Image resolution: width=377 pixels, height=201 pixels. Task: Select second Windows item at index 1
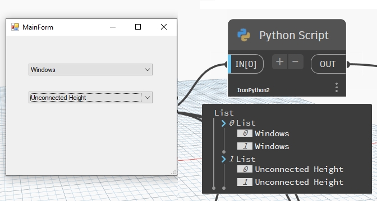[272, 146]
